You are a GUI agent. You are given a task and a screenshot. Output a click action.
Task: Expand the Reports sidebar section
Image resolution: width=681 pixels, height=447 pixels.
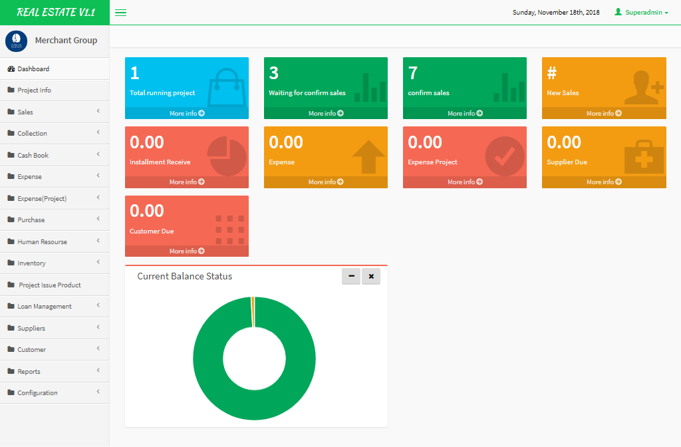click(x=55, y=371)
